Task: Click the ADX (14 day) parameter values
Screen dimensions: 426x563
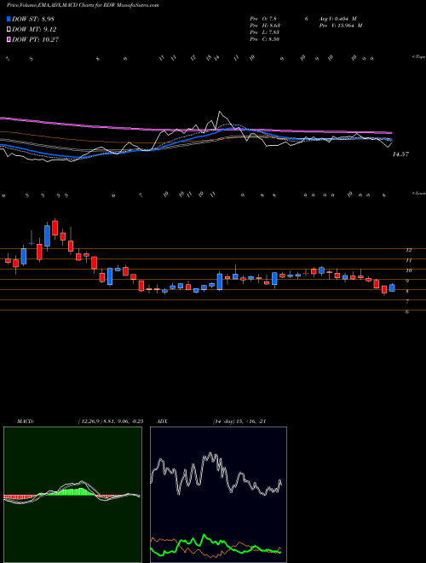Action: [x=239, y=421]
